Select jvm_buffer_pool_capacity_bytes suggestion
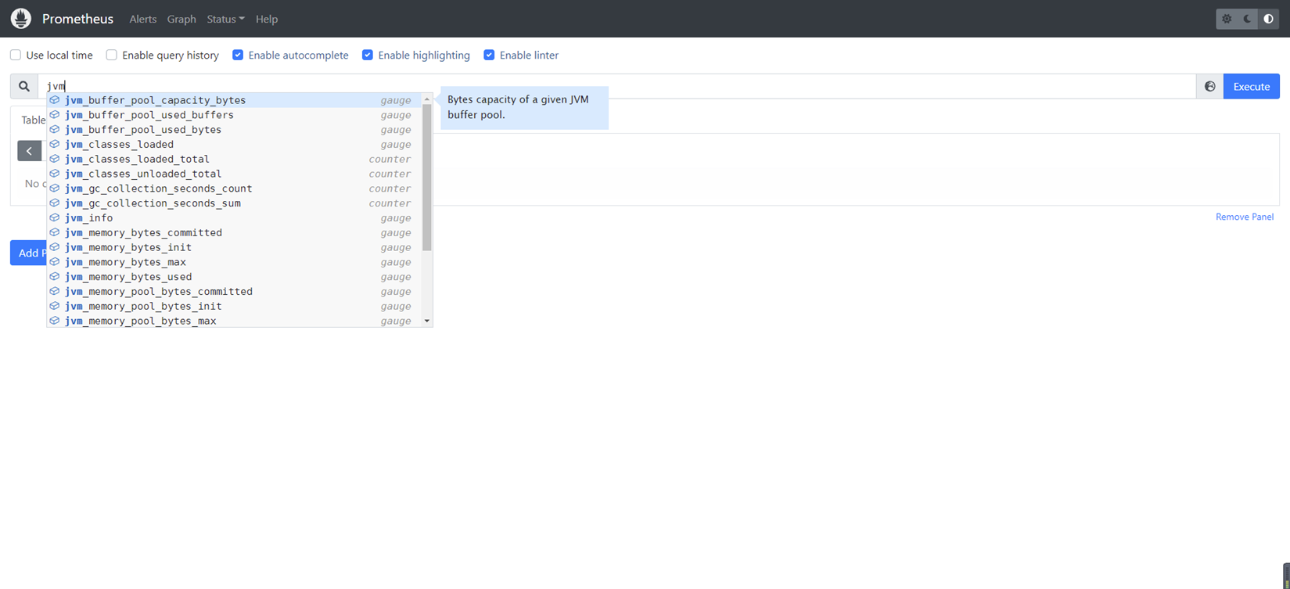The image size is (1290, 589). coord(235,100)
